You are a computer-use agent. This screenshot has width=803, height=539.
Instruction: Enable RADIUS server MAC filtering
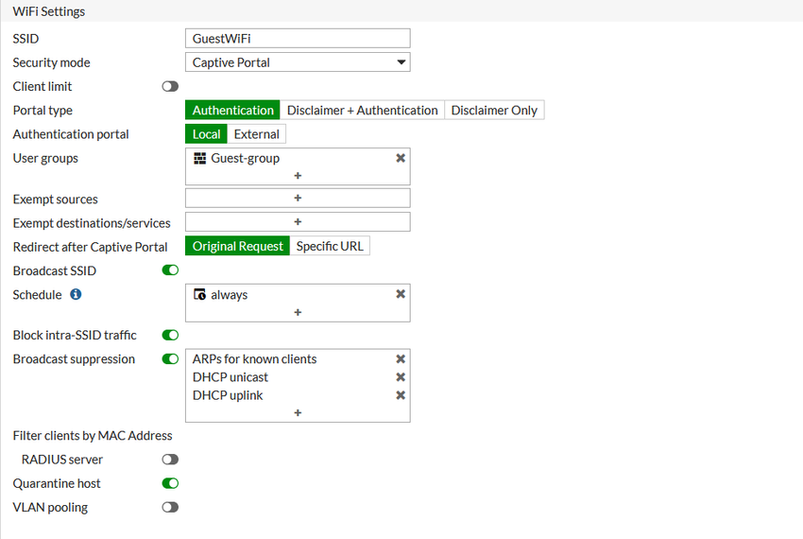[170, 460]
